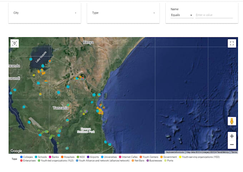This screenshot has height=172, width=243.
Task: Toggle the NGO legend entry
Action: (81, 157)
